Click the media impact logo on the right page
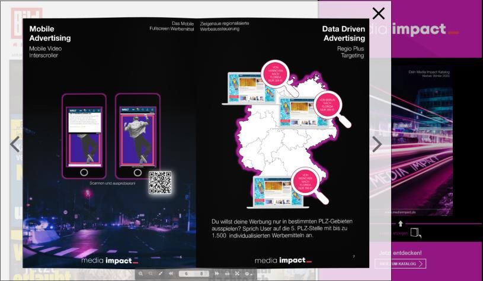Image resolution: width=483 pixels, height=281 pixels. pos(283,260)
